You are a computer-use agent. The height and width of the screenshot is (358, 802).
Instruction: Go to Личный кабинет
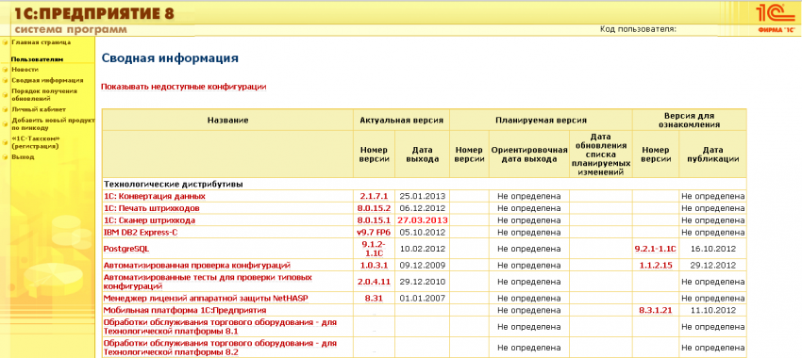point(39,109)
